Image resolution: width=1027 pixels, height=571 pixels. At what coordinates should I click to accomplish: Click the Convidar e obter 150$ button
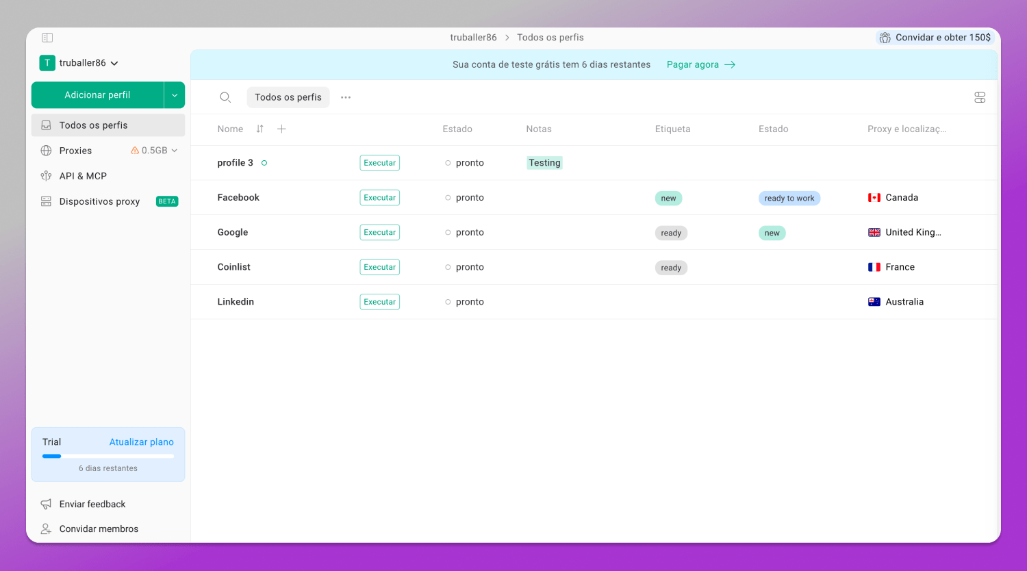(x=935, y=38)
